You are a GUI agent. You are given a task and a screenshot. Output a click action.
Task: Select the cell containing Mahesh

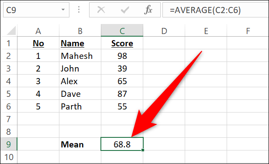(x=80, y=55)
